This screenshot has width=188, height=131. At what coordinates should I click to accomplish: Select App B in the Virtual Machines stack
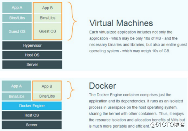[x=47, y=8]
